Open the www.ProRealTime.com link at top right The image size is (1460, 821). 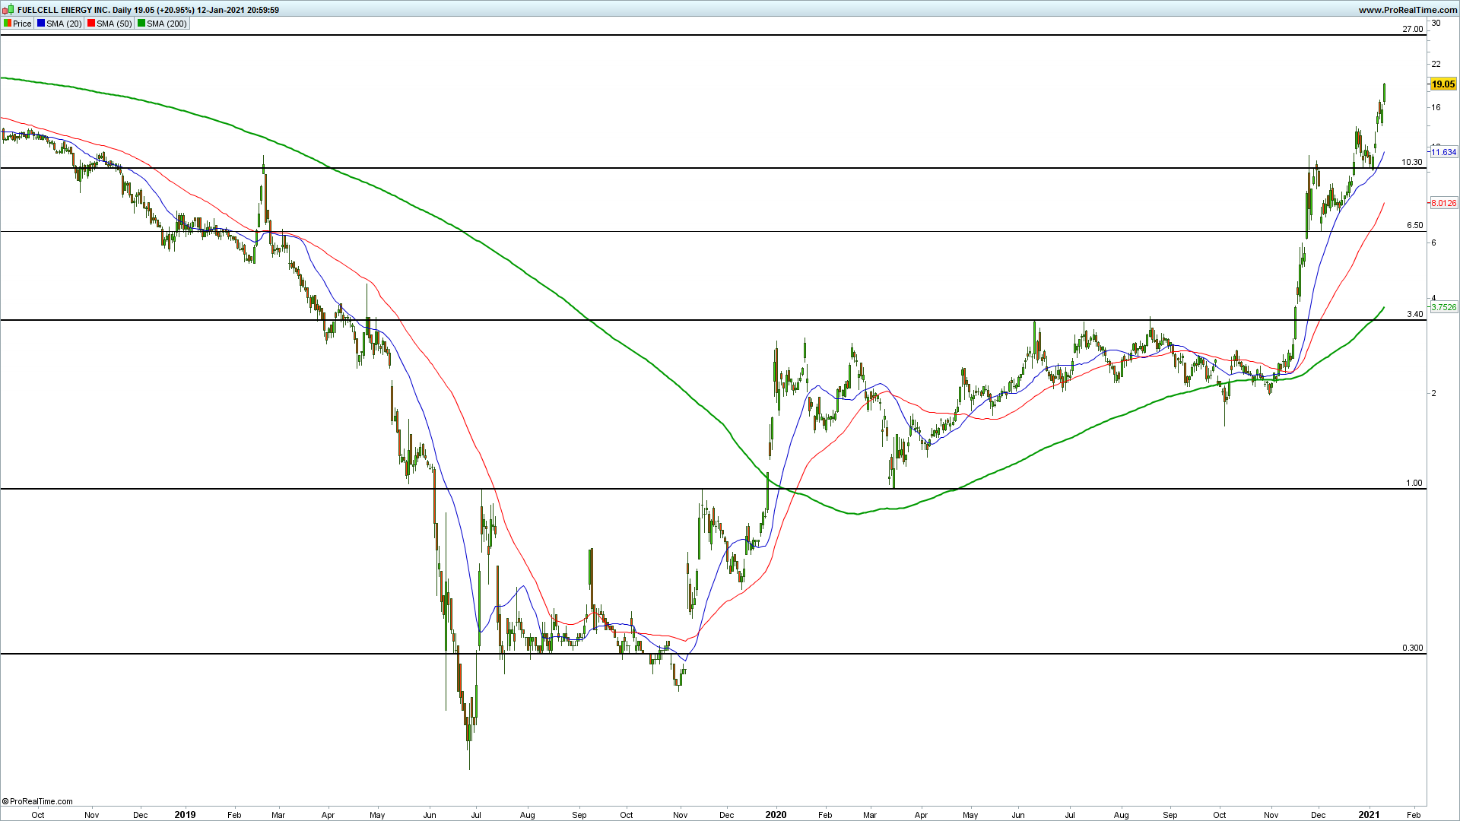(1408, 10)
